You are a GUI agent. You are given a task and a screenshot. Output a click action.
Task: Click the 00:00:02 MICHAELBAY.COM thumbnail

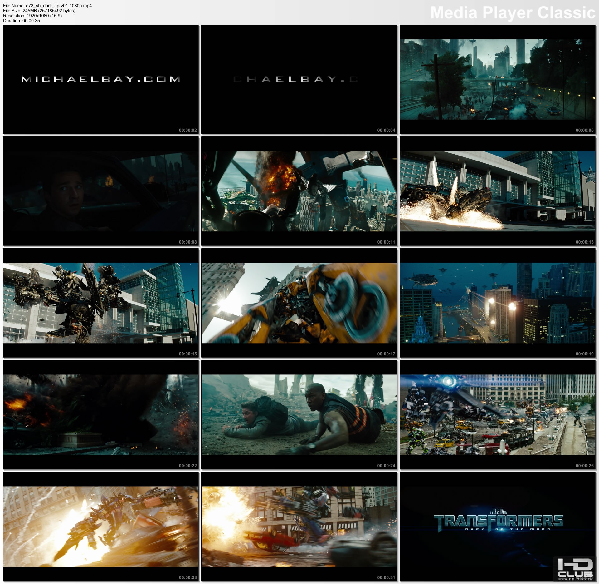pyautogui.click(x=101, y=79)
